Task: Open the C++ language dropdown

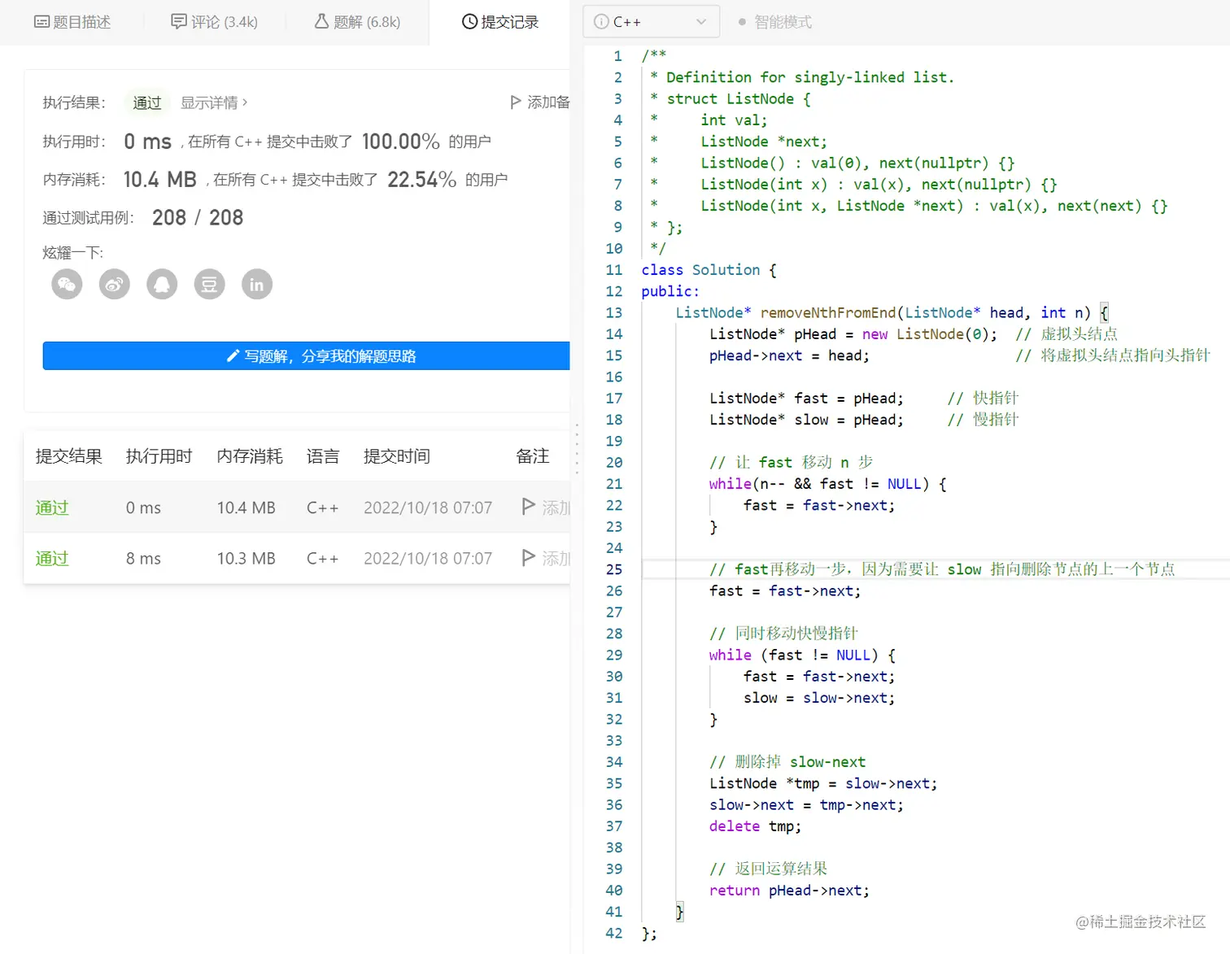Action: coord(652,22)
